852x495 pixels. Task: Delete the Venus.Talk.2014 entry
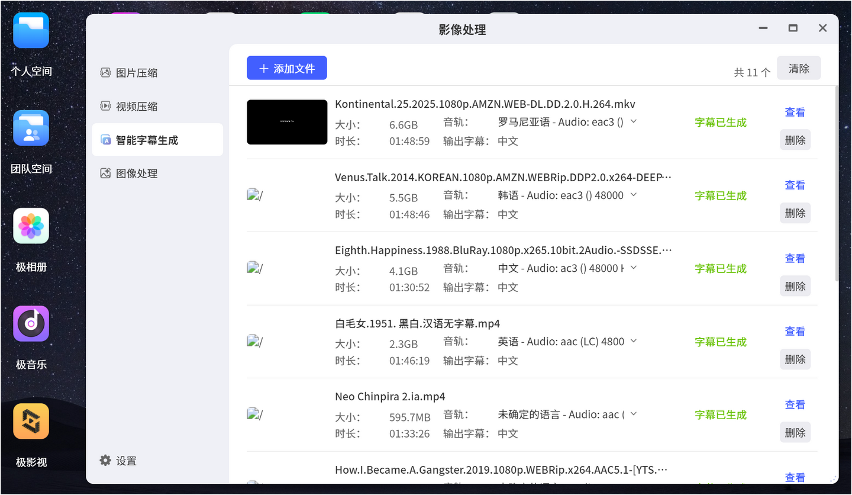pos(795,213)
